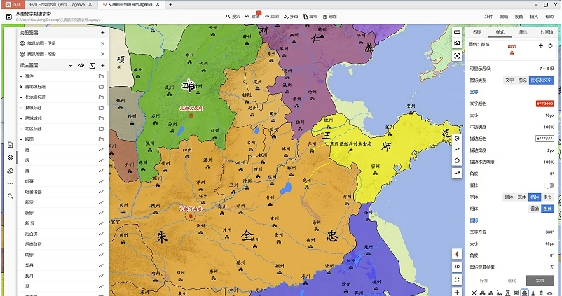Expand the 唐地级标注 folder

click(21, 87)
